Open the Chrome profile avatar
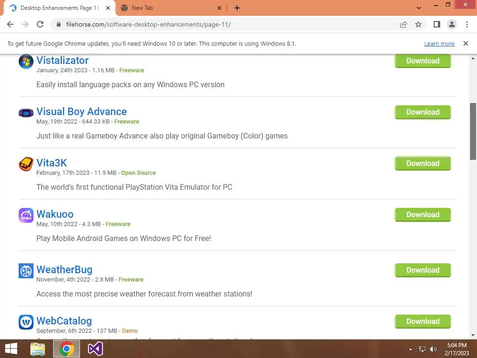This screenshot has height=358, width=477. click(x=452, y=24)
